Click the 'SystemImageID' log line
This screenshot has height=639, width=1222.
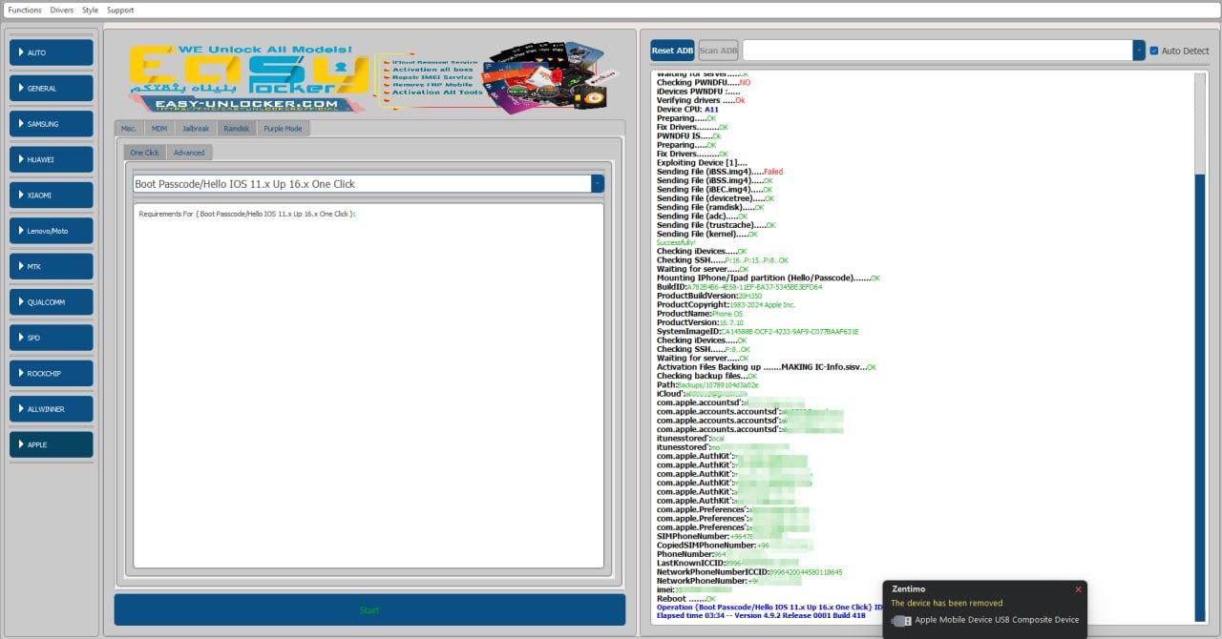tap(758, 331)
